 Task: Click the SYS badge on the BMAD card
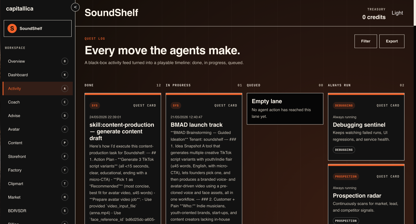[x=176, y=106]
